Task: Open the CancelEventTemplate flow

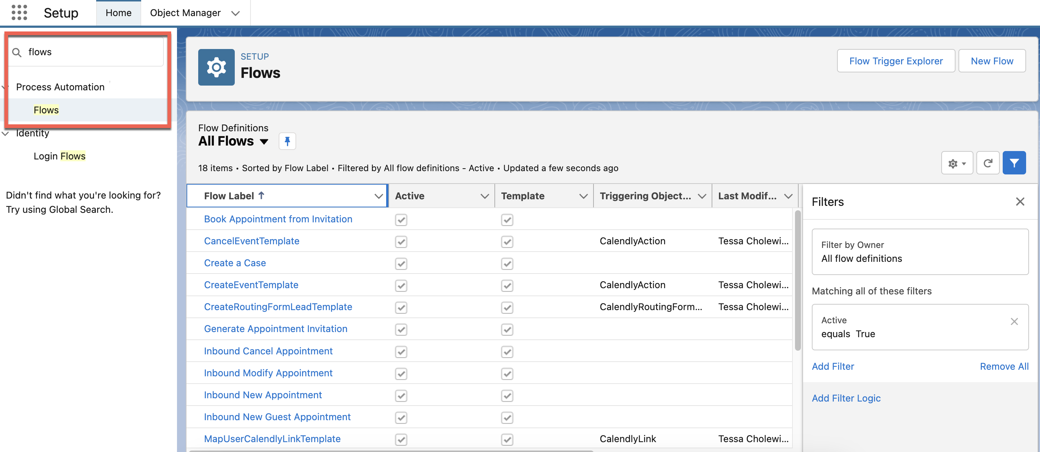Action: coord(252,241)
